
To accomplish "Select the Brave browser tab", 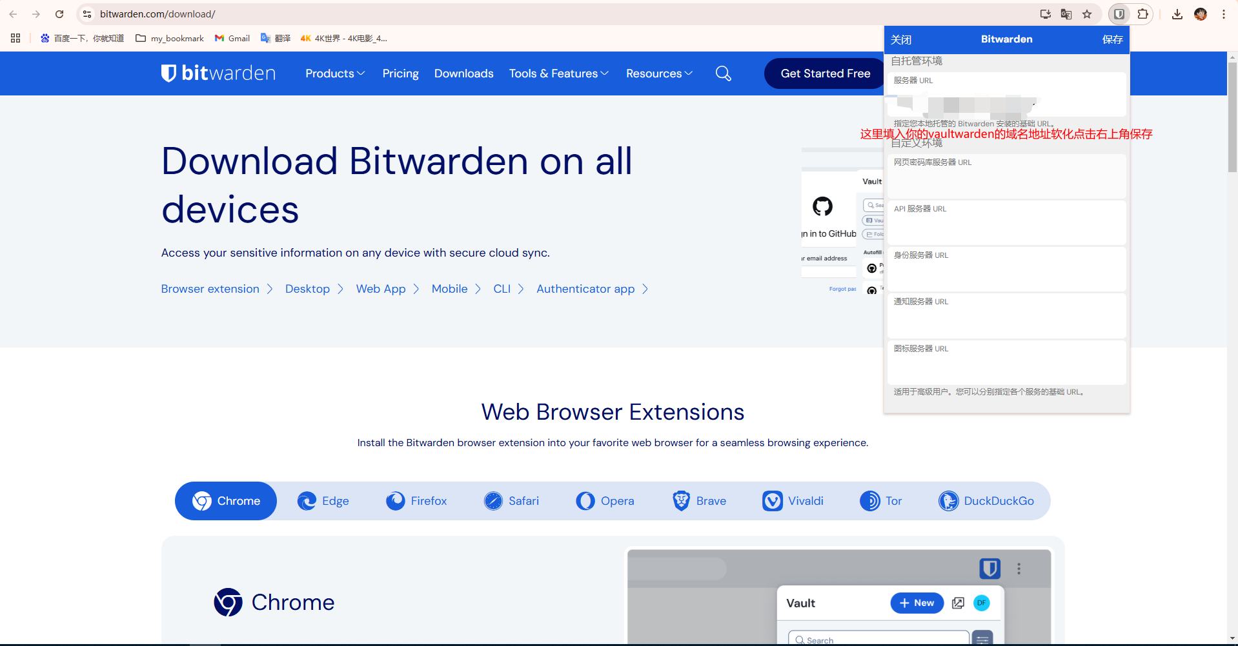I will coord(699,501).
